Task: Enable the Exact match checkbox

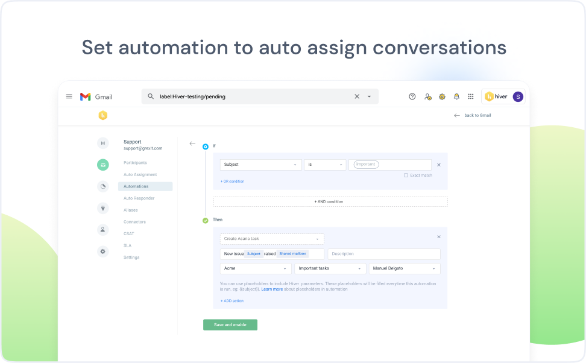Action: [406, 175]
